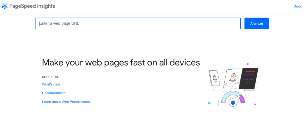Focus the Enter a web page URL field
This screenshot has width=305, height=118.
[138, 24]
